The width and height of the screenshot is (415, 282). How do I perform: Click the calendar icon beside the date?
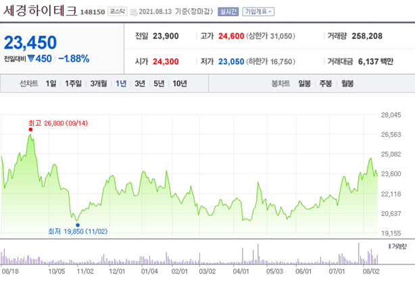coord(134,12)
